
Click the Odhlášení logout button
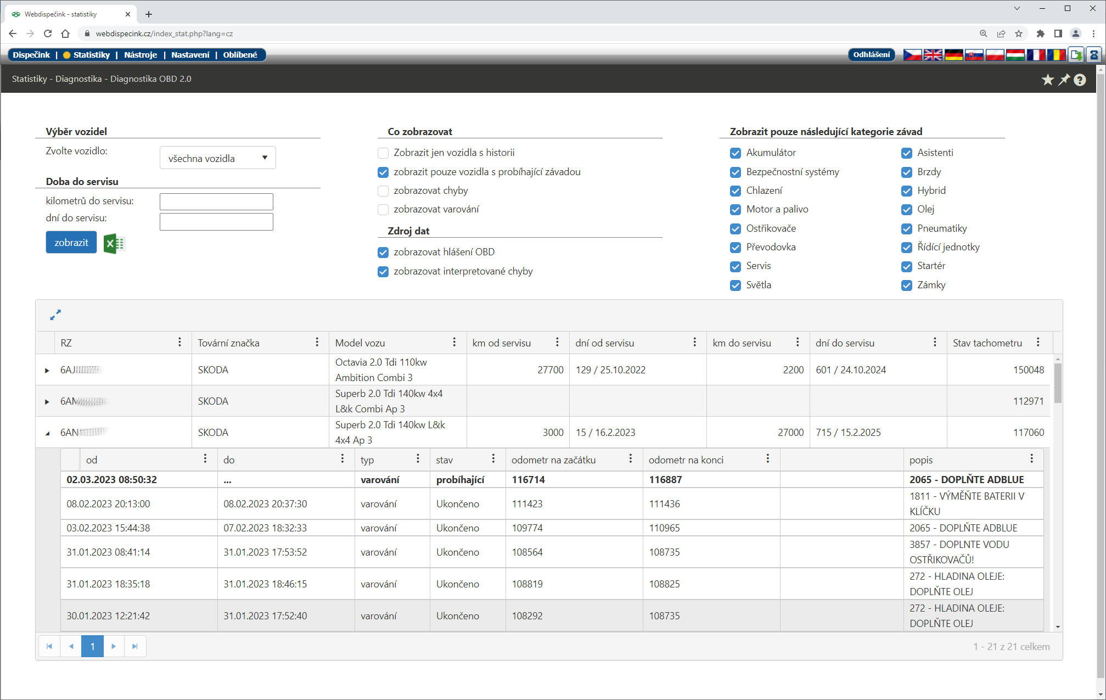(871, 55)
